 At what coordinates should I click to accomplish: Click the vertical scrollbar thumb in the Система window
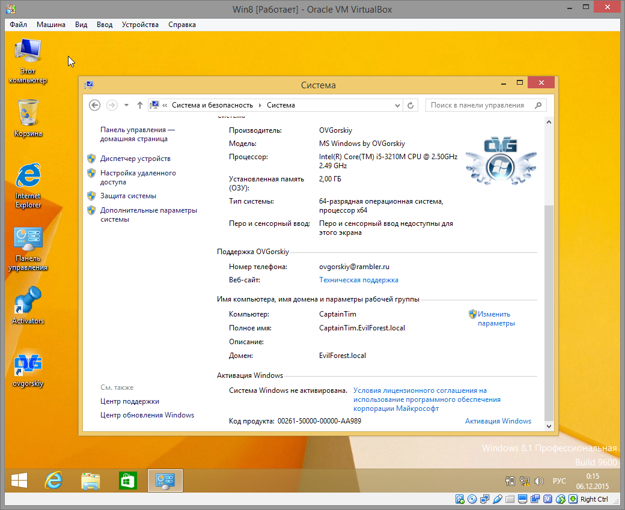point(549,313)
